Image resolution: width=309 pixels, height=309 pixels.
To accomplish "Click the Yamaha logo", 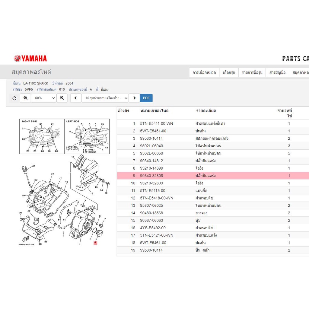I will (30, 59).
